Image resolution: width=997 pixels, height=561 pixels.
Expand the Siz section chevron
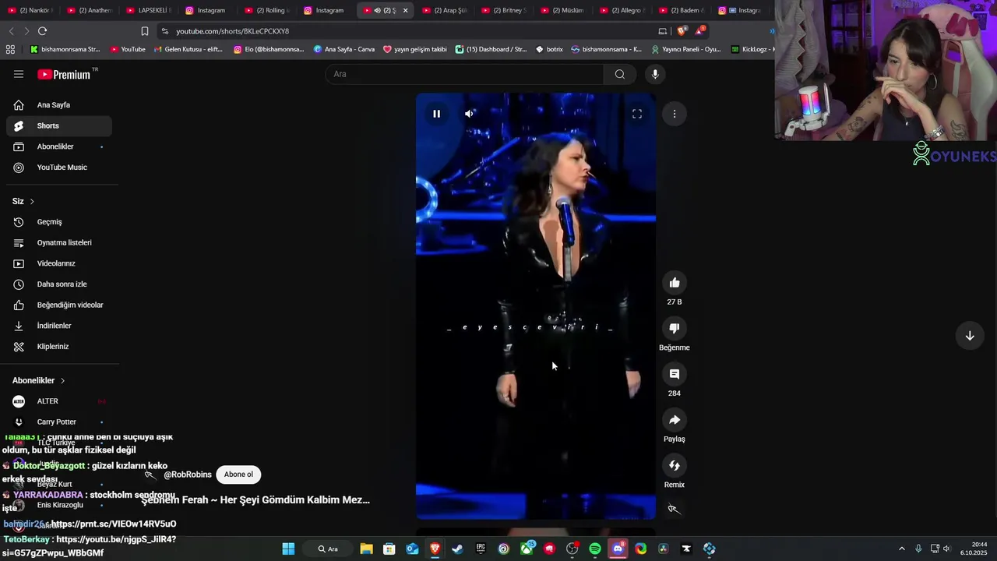[32, 202]
